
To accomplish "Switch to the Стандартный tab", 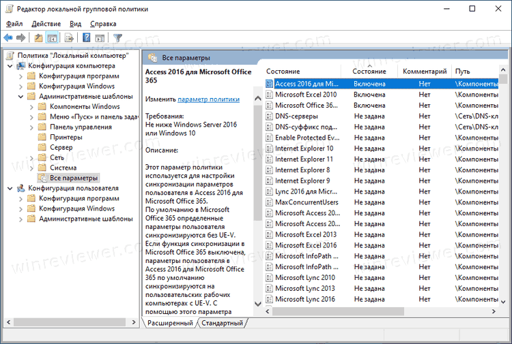I will 222,323.
